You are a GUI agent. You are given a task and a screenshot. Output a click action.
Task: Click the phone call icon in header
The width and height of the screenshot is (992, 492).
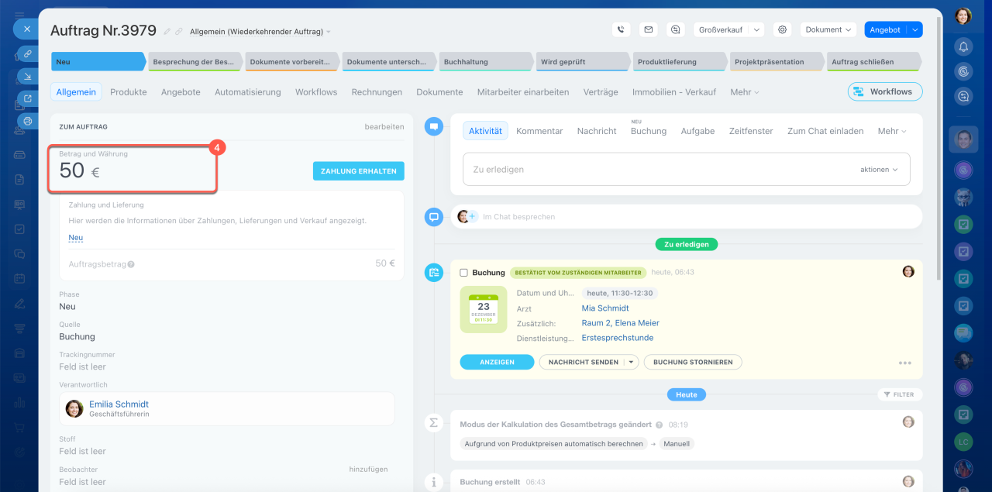click(620, 29)
